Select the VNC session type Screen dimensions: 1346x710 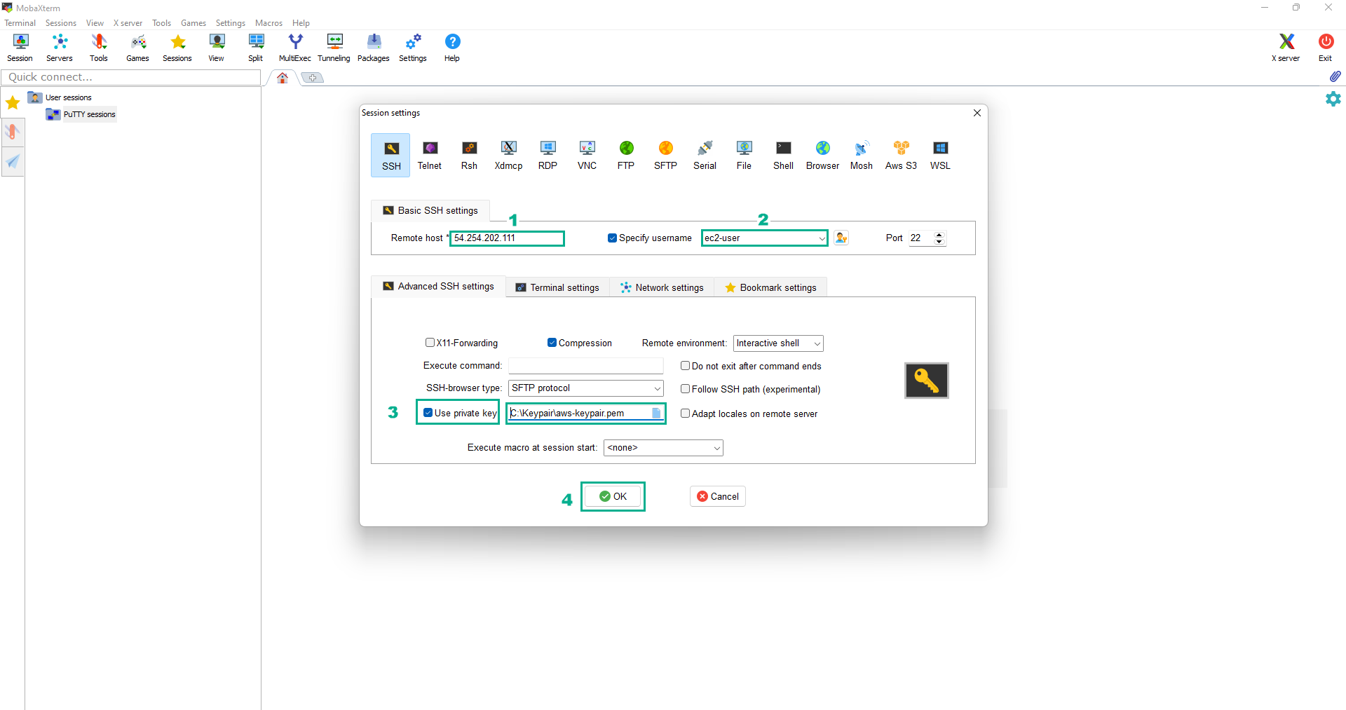[x=587, y=156]
